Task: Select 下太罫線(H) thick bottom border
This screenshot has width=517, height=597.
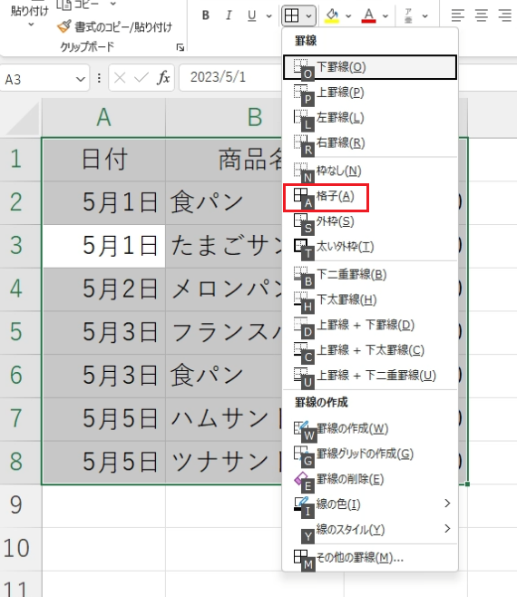Action: tap(370, 299)
